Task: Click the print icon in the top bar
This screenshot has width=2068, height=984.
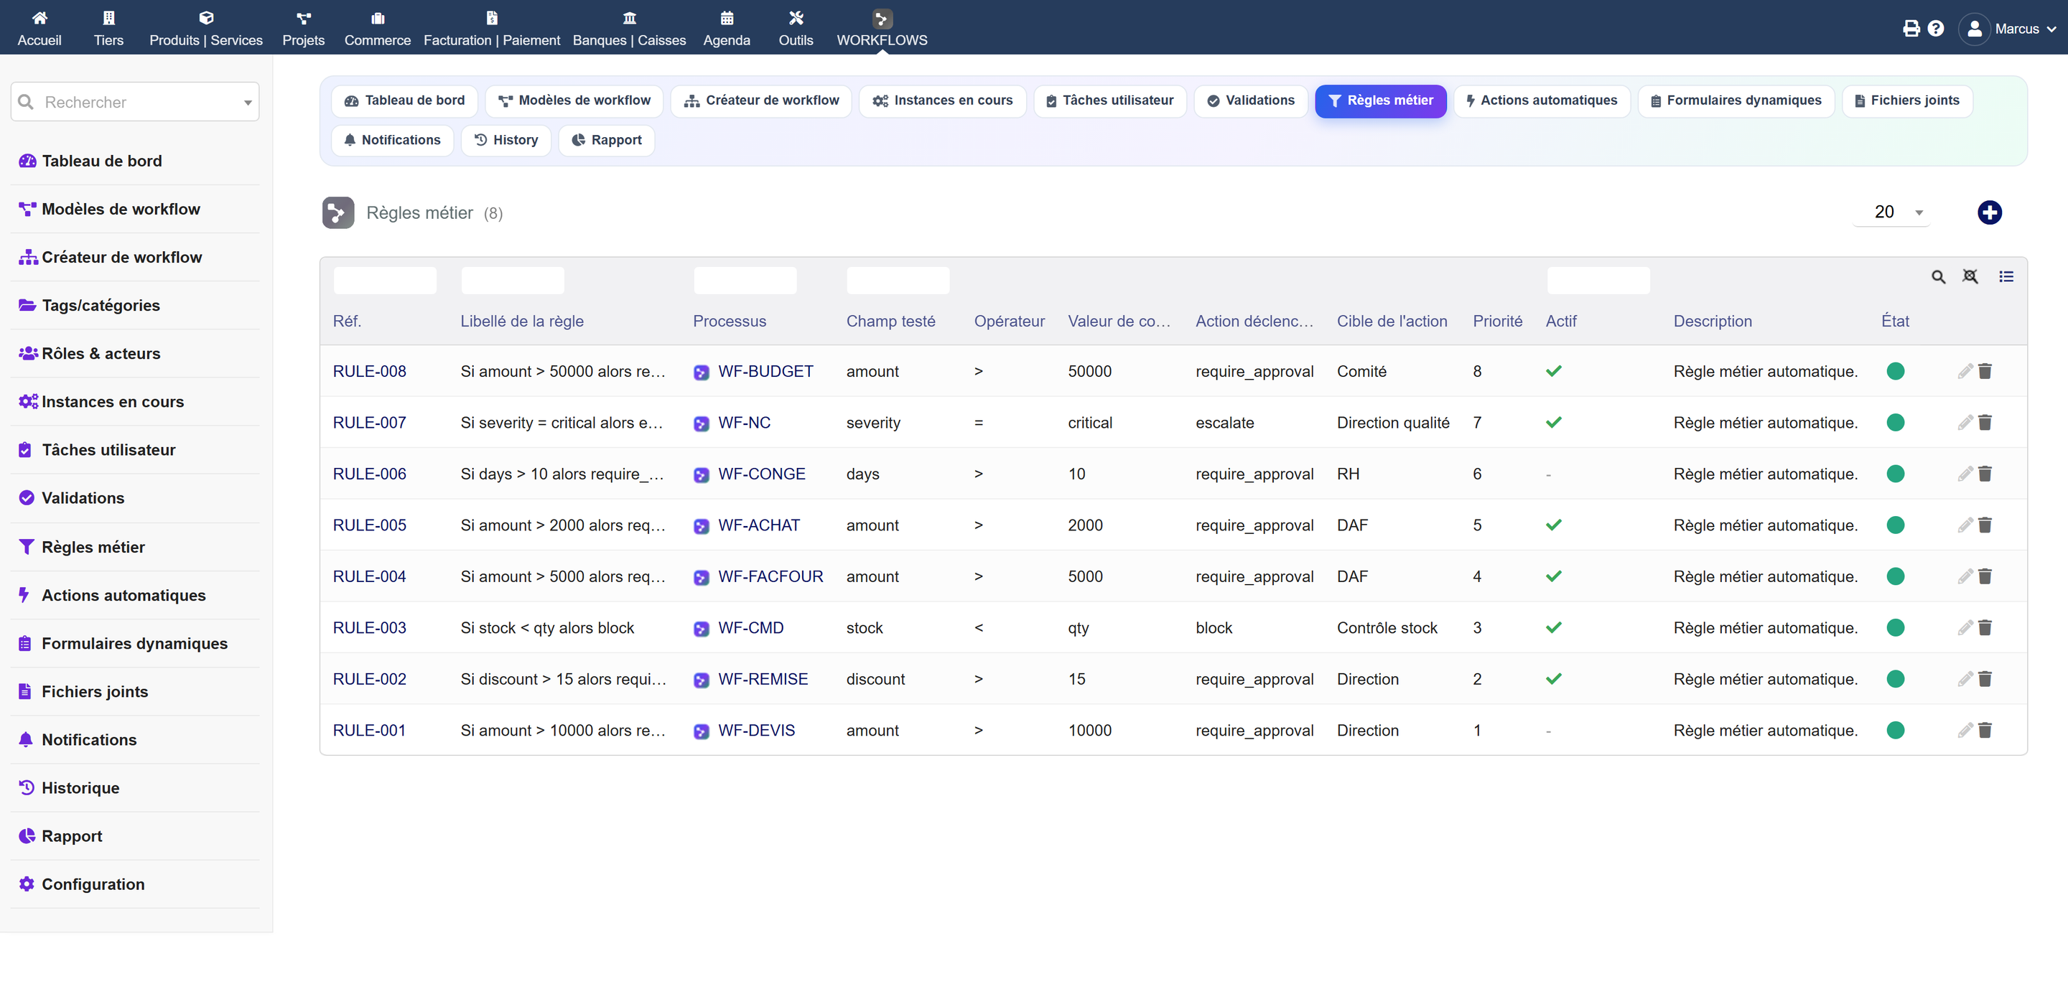Action: (x=1911, y=29)
